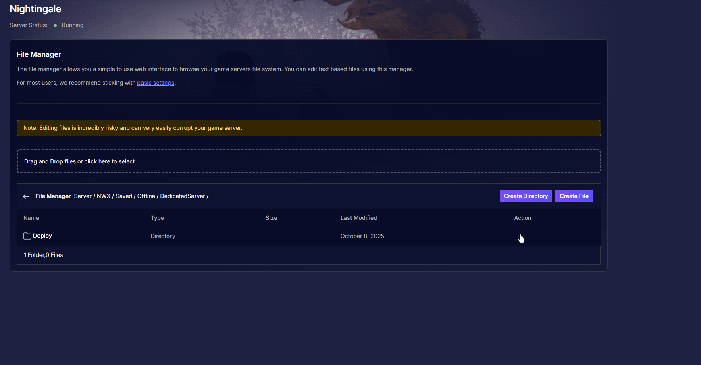Open the Deploy directory by its name
This screenshot has height=365, width=701.
point(42,236)
